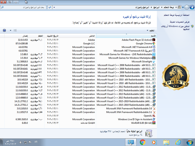Open الصفحة الرئيسية للوحة التحكم link
Viewport: 195px width, 146px height.
click(177, 15)
